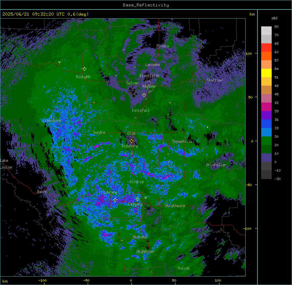
Task: Click the 50 tick label on right axis
Action: click(250, 97)
